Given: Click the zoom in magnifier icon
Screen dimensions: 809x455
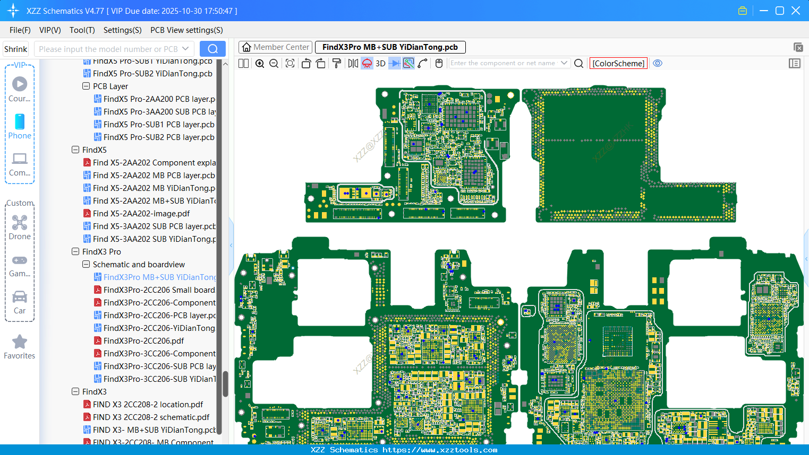Looking at the screenshot, I should pyautogui.click(x=260, y=64).
